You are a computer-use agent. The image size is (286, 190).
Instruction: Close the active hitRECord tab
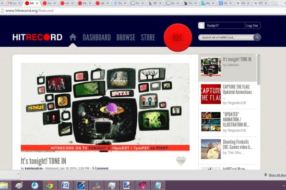pyautogui.click(x=37, y=3)
